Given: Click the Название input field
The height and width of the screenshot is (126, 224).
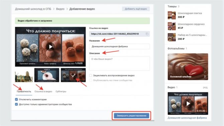Looking at the screenshot, I should (119, 46).
